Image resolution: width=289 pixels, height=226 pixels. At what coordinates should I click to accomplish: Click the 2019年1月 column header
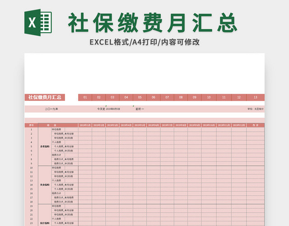(85, 125)
